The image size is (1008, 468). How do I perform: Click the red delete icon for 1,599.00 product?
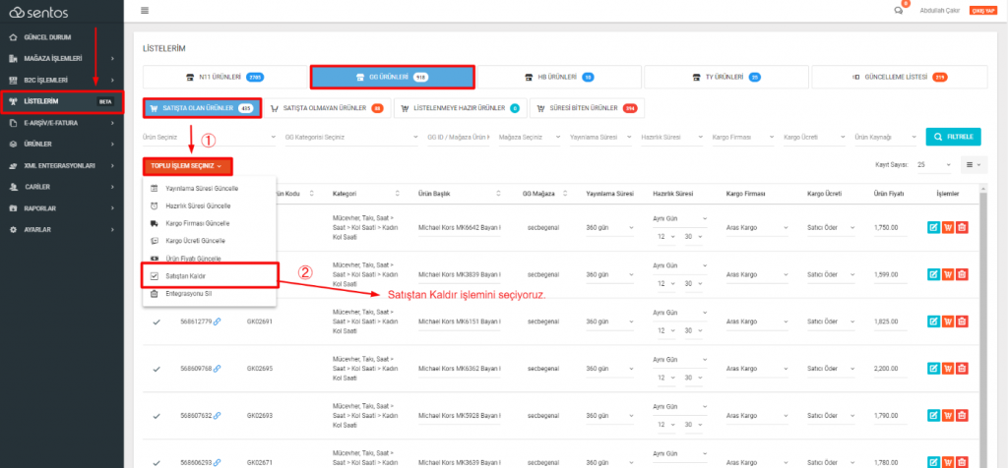click(962, 274)
